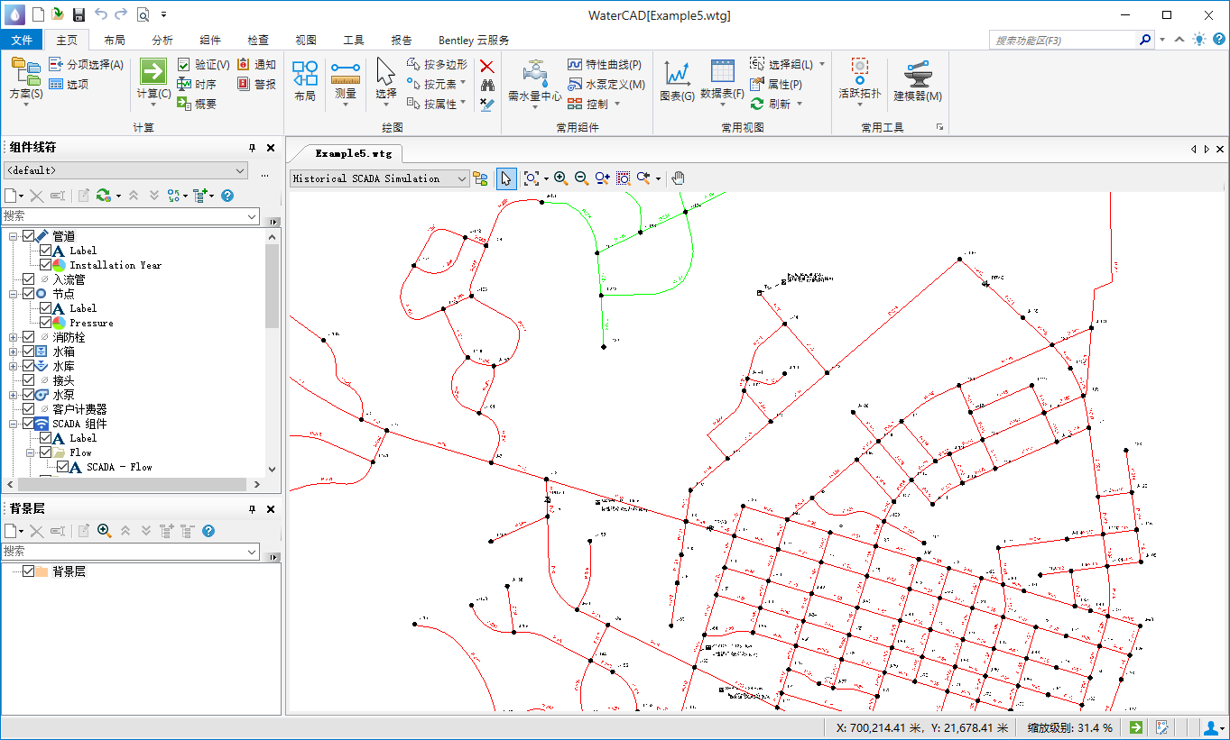Toggle the 消防栓 (Hydrant) checkbox
The image size is (1230, 740).
29,337
